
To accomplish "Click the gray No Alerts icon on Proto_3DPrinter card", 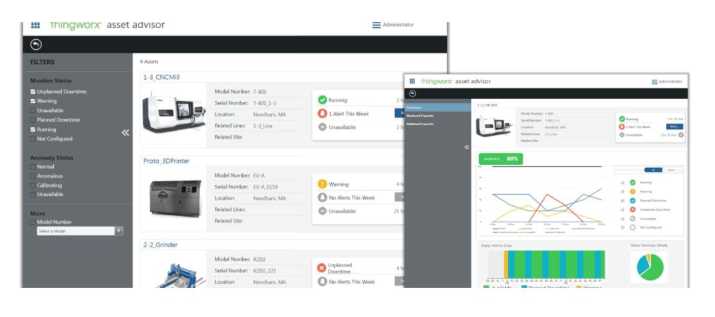I will pos(323,197).
